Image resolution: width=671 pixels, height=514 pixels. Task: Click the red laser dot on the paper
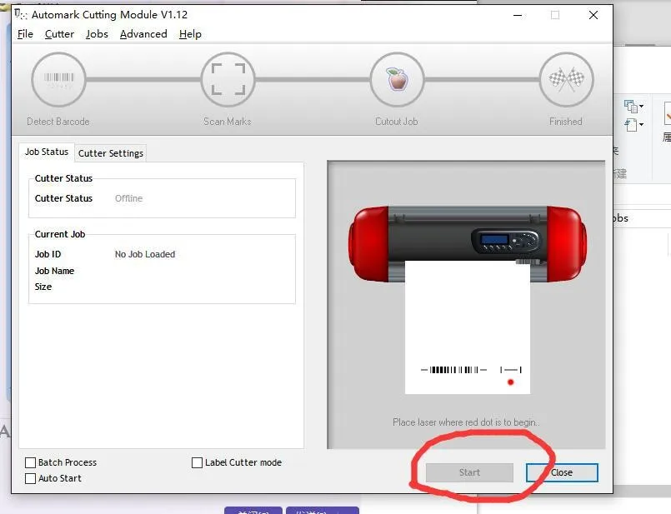pyautogui.click(x=510, y=382)
